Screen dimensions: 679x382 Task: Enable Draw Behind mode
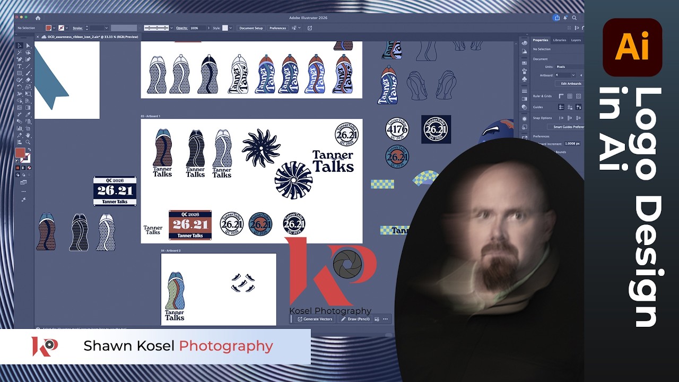23,175
